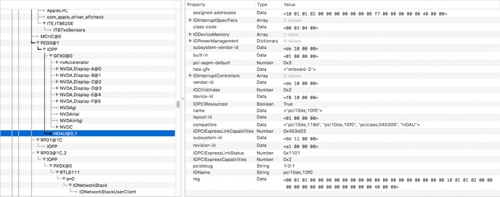The height and width of the screenshot is (197, 500).
Task: Expand the IOInterruptControllers array
Action: pos(190,76)
